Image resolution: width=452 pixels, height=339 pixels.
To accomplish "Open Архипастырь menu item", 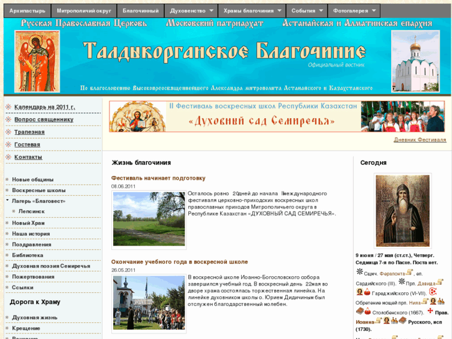I will (27, 11).
